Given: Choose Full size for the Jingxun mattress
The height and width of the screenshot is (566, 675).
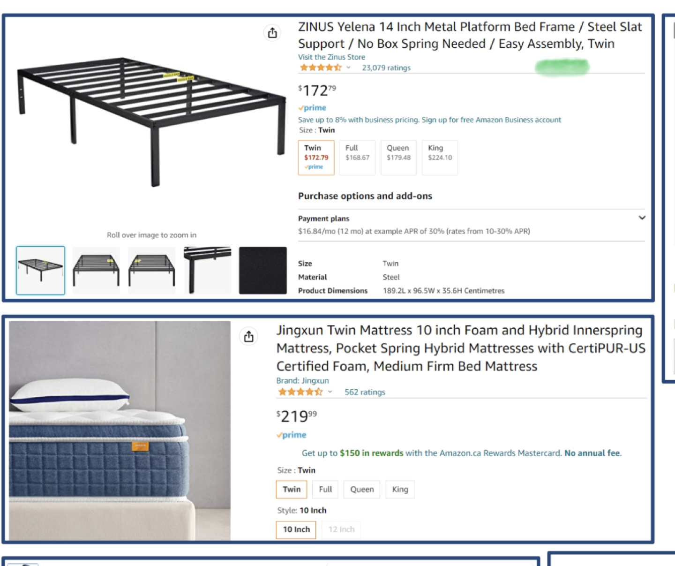Looking at the screenshot, I should click(325, 490).
